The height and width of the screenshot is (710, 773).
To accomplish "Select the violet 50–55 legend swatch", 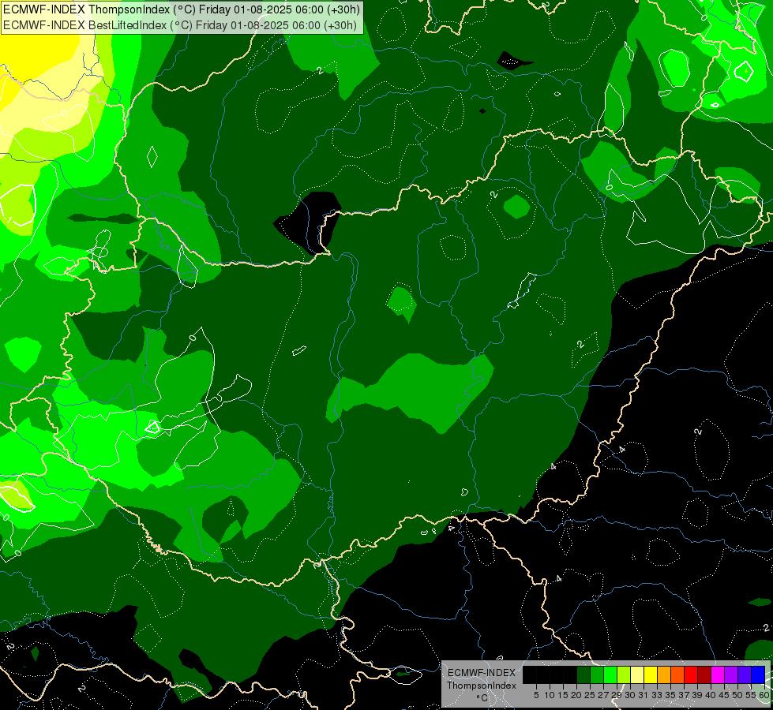I will coord(745,674).
